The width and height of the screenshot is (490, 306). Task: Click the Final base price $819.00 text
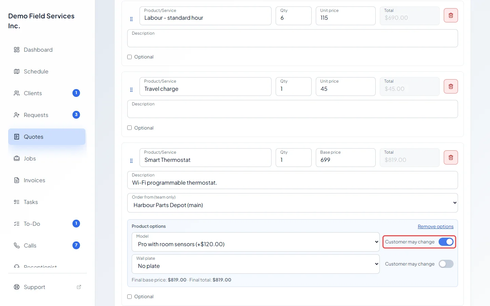coord(159,280)
